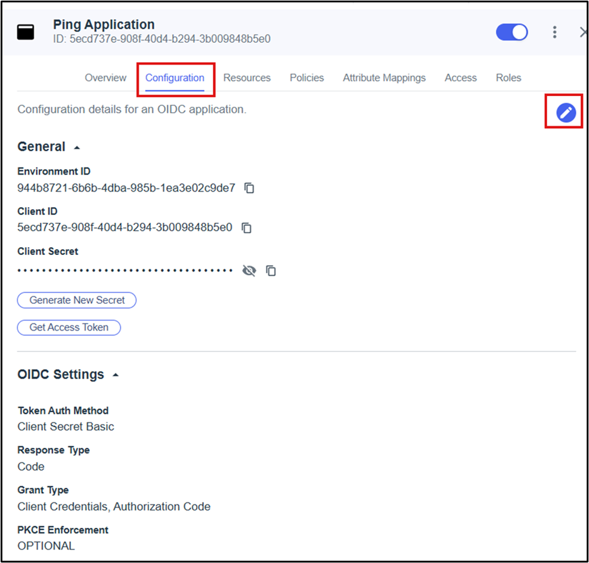Click the Ping Application window icon
This screenshot has width=589, height=563.
[26, 32]
